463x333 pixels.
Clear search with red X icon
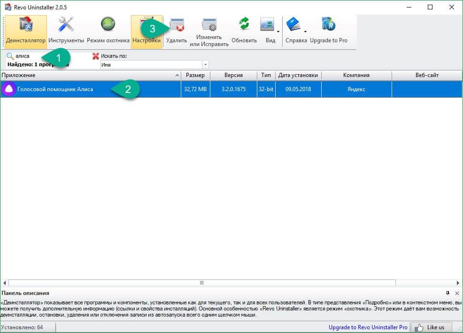96,56
